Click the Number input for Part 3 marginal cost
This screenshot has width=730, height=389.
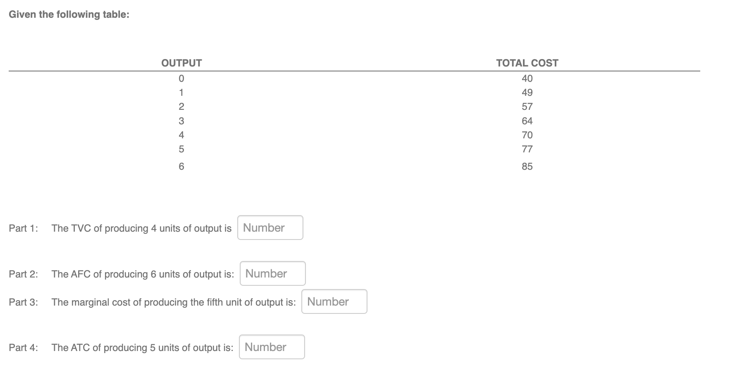334,301
